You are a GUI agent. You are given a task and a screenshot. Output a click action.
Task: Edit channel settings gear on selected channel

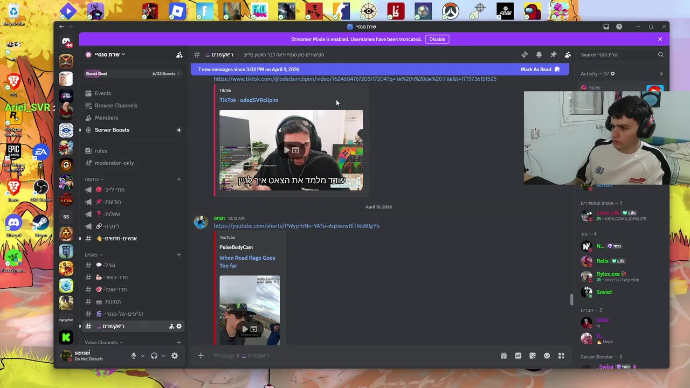179,326
